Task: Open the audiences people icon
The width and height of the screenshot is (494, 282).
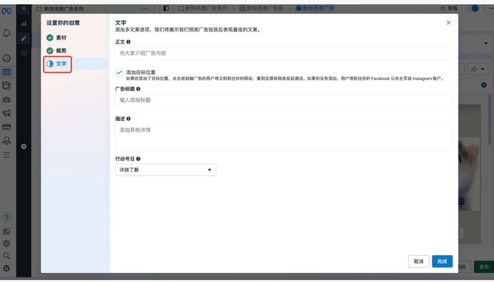Action: pyautogui.click(x=7, y=100)
